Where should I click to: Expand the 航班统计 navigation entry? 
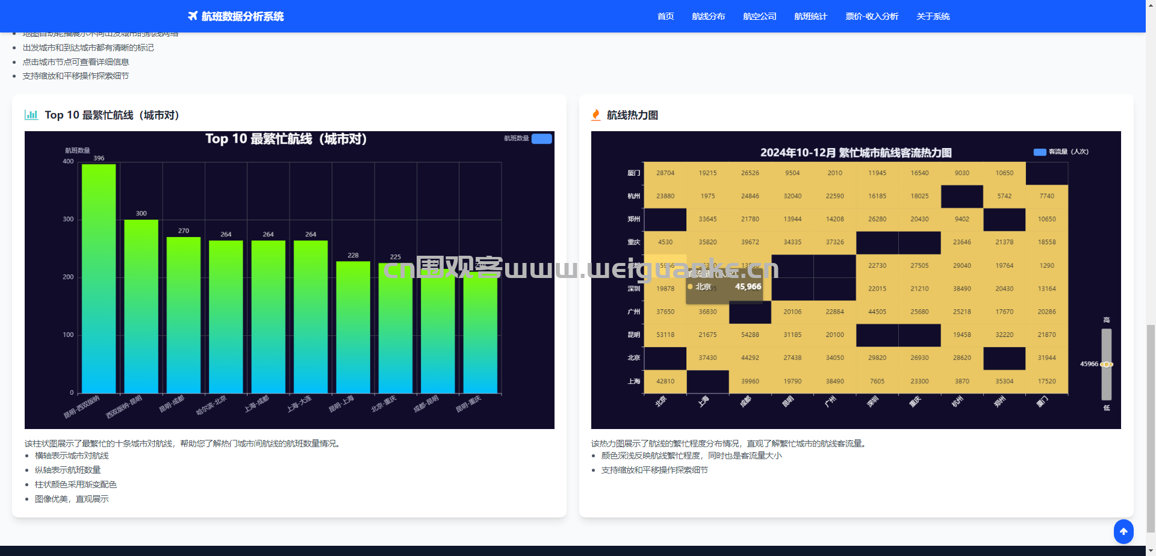(x=810, y=16)
